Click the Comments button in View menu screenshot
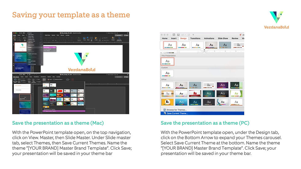The image size is (301, 169). point(119,36)
